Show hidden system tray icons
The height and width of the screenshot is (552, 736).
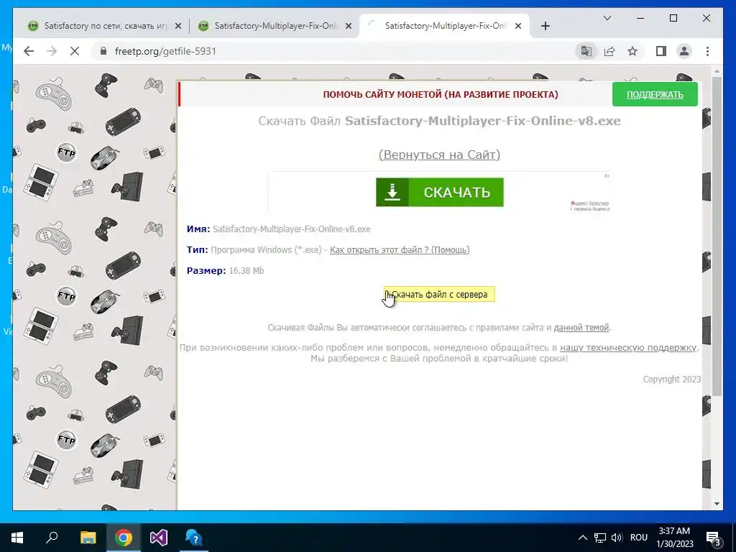pos(582,538)
